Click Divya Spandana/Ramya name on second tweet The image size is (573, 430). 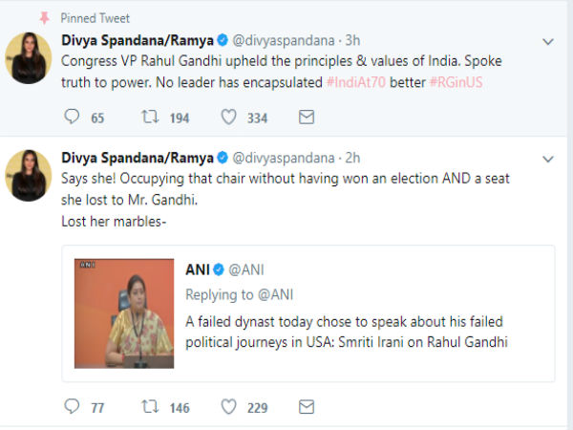pos(137,157)
